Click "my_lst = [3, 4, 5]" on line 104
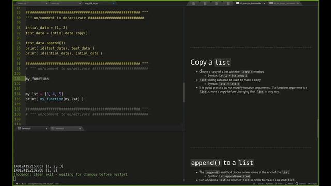 (x=44, y=94)
